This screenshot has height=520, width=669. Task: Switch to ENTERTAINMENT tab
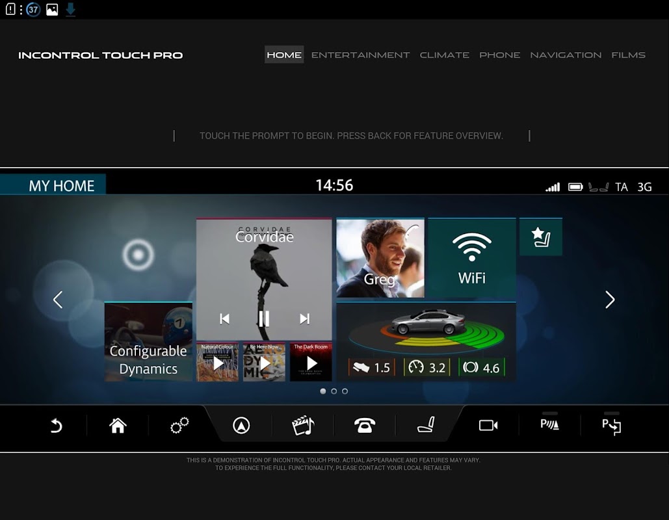pos(361,55)
